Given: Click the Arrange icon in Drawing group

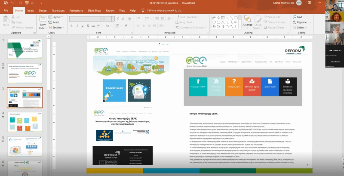Looking at the screenshot, I should (x=247, y=20).
